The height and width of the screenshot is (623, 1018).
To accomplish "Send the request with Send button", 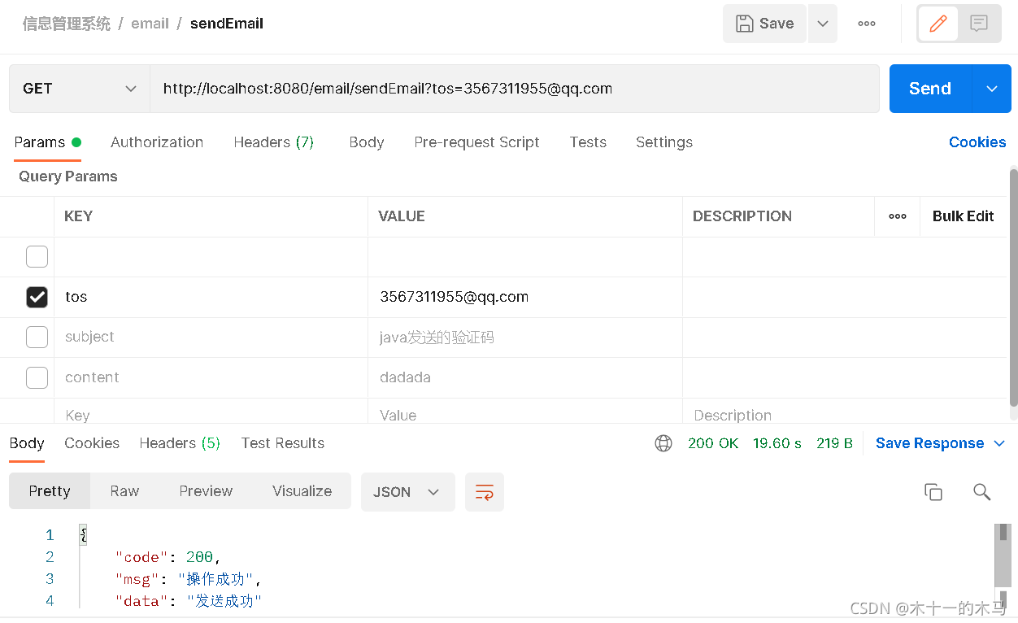I will click(930, 89).
